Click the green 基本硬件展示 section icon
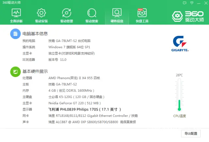 [15, 72]
